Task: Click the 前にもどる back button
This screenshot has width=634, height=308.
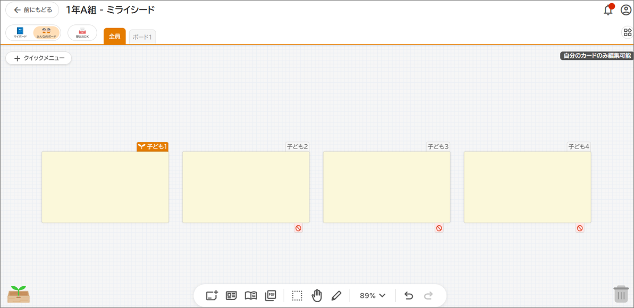Action: [32, 10]
